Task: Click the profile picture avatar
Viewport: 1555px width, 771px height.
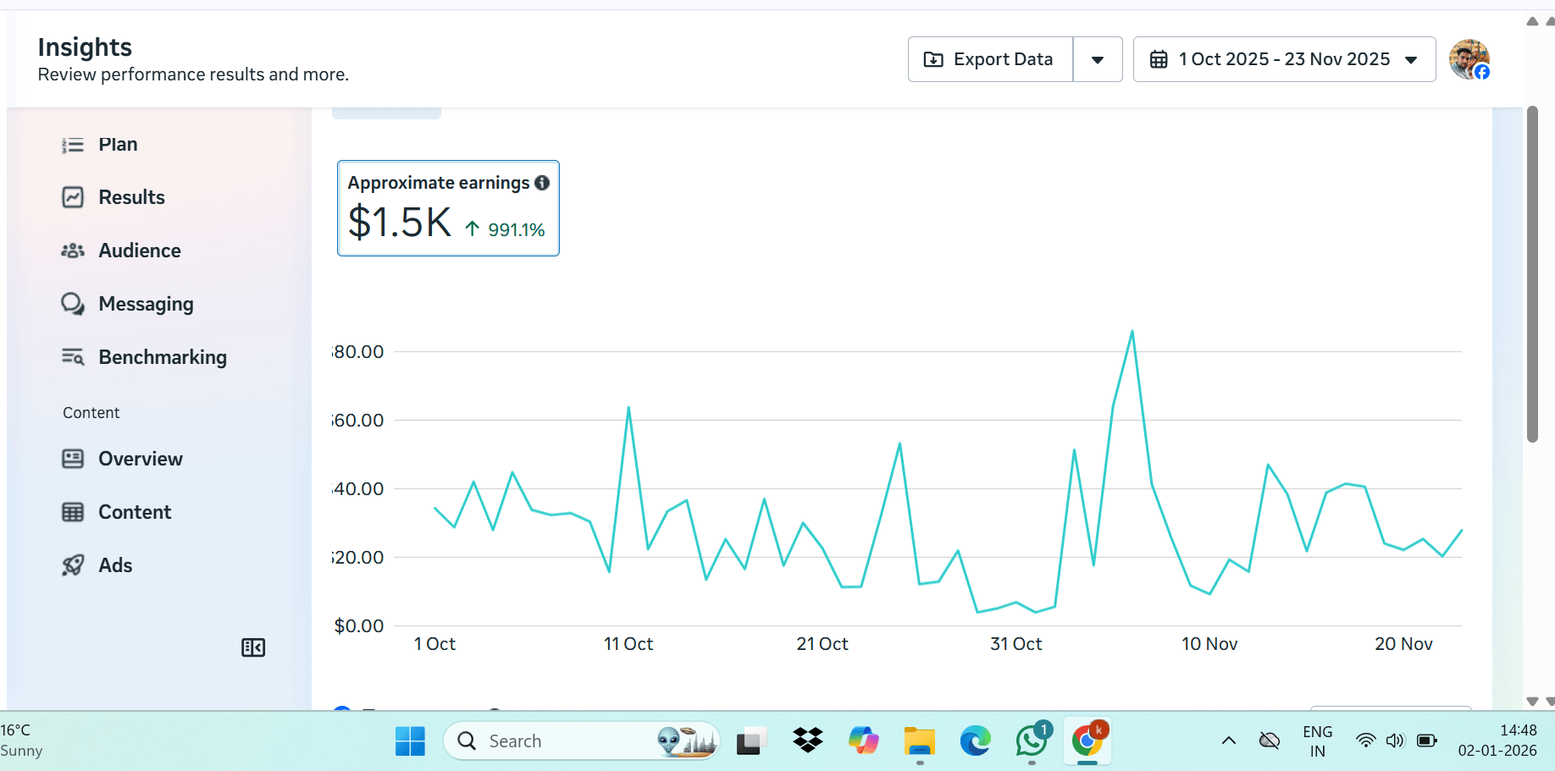Action: [x=1469, y=59]
